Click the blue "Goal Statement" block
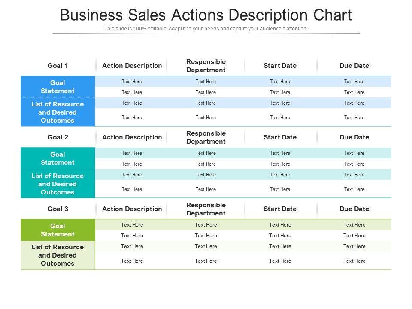 58,87
